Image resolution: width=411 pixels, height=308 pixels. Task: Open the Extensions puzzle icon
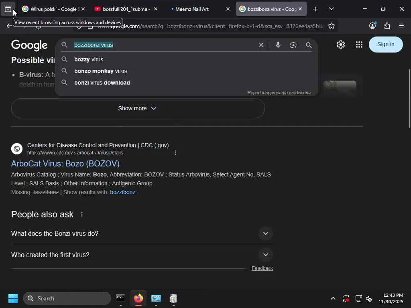tap(387, 26)
